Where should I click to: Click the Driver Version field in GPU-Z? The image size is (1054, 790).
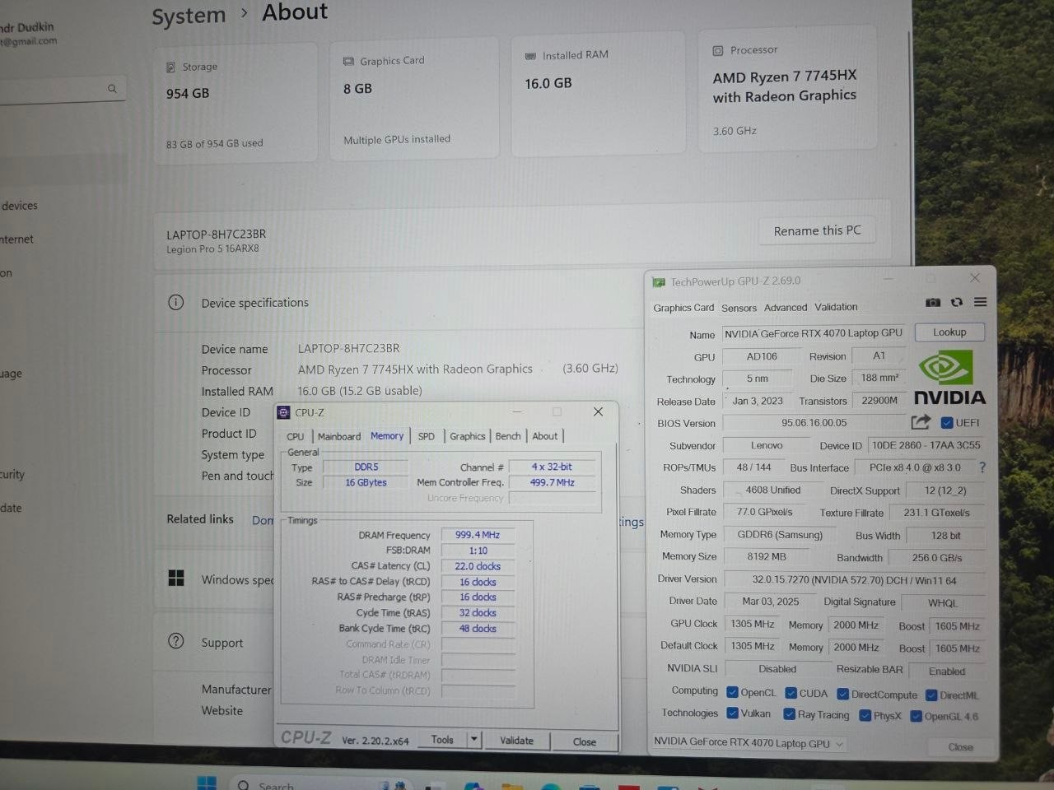(854, 580)
